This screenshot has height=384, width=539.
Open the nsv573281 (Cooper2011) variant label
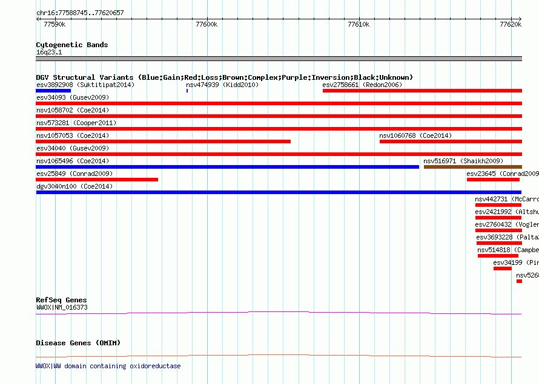pyautogui.click(x=76, y=123)
